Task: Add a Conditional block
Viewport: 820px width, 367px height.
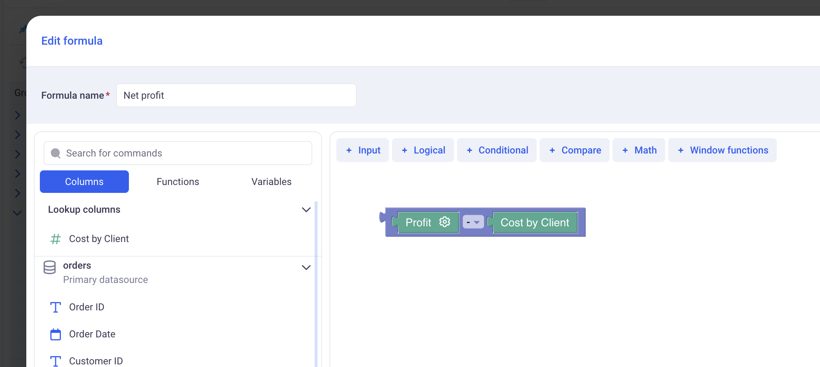Action: 497,150
